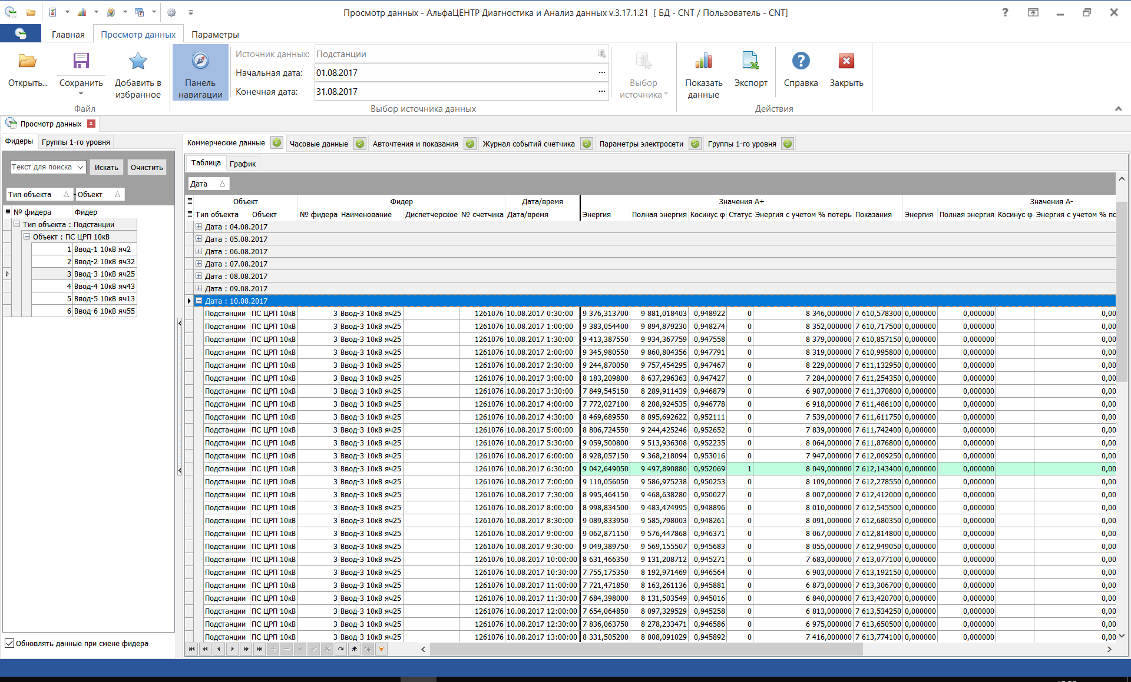Click the Экспорт icon
This screenshot has width=1131, height=682.
point(750,61)
